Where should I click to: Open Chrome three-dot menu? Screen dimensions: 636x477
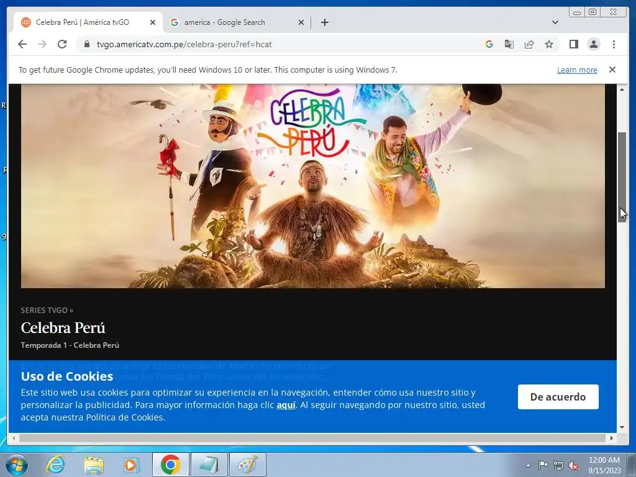614,44
